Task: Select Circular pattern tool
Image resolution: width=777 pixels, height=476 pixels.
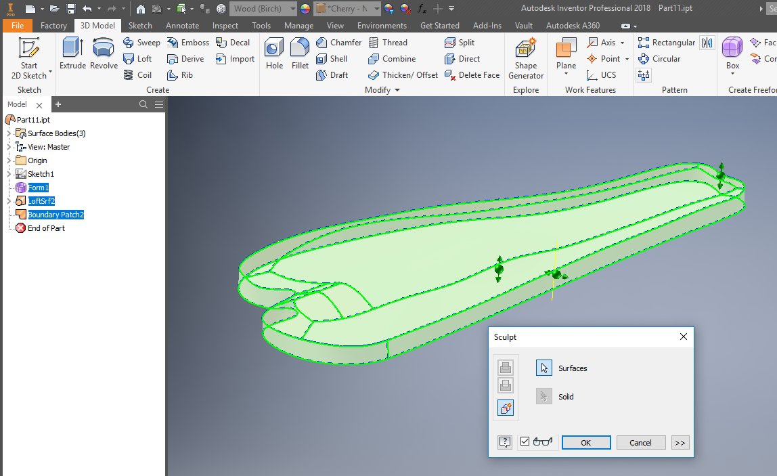Action: click(659, 58)
